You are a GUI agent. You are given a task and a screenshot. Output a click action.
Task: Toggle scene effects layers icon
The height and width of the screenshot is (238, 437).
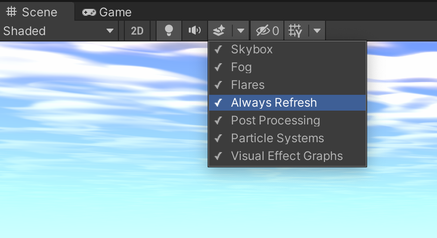click(x=219, y=31)
